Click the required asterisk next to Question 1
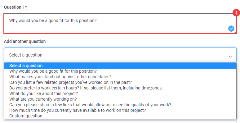240x123 pixels. pos(26,7)
